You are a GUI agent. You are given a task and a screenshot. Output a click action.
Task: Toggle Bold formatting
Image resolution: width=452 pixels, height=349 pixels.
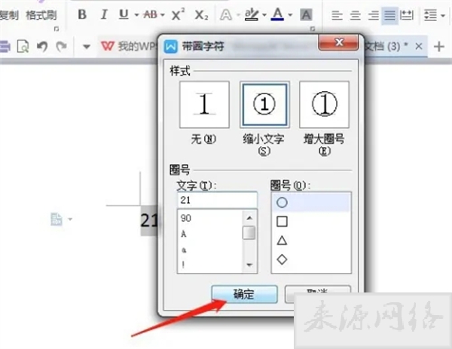pyautogui.click(x=82, y=14)
